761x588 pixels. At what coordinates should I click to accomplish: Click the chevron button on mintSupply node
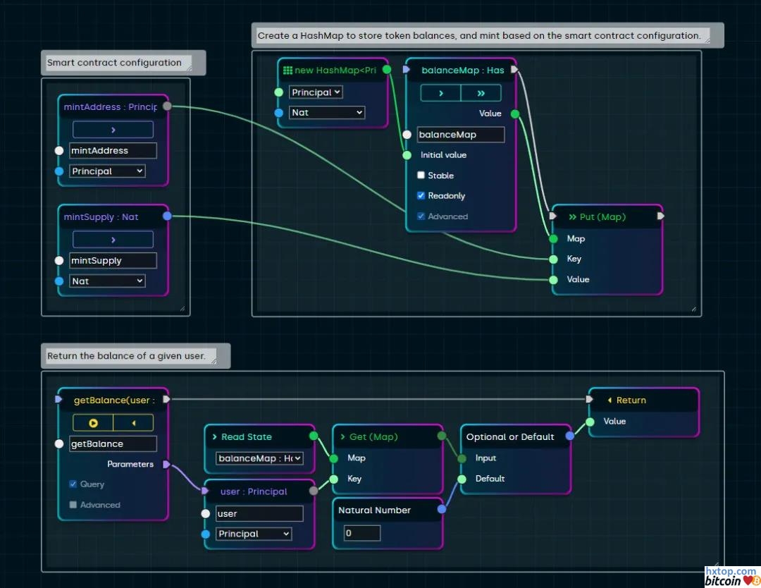tap(113, 240)
